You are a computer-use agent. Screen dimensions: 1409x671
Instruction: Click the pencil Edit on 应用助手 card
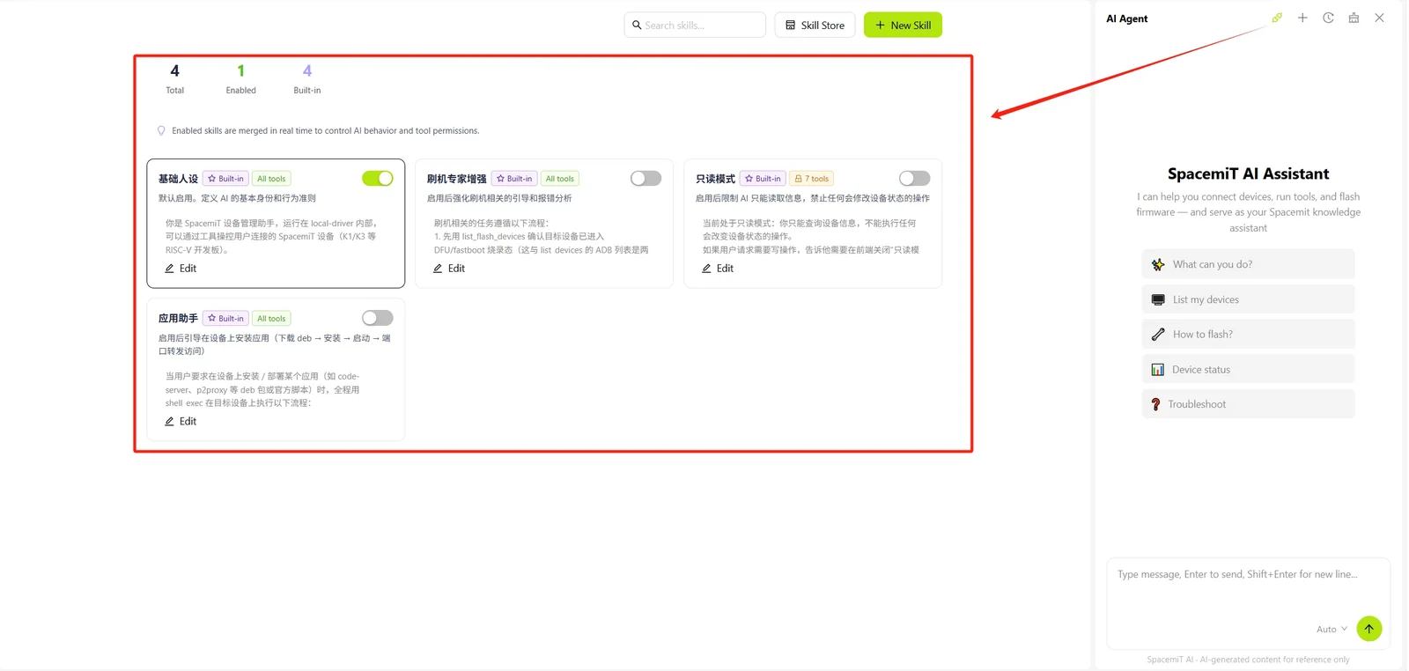pyautogui.click(x=181, y=422)
